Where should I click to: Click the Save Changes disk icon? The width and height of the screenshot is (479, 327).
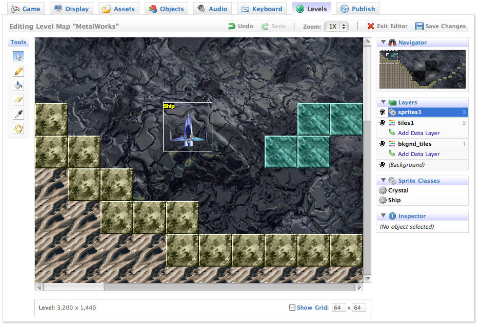point(420,26)
